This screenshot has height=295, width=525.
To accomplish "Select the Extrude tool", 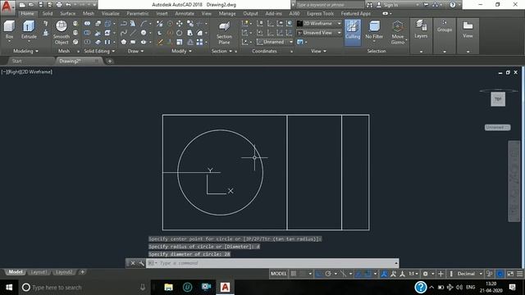I will pyautogui.click(x=29, y=30).
